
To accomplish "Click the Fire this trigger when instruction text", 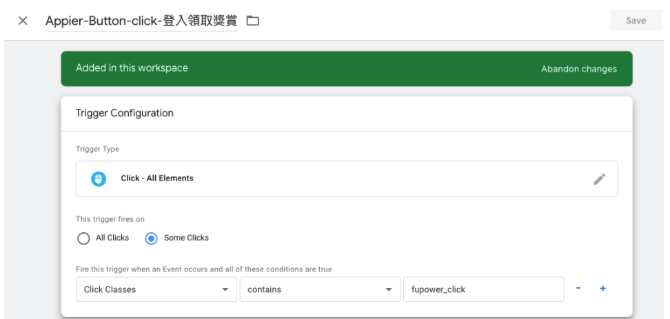I will click(x=203, y=269).
